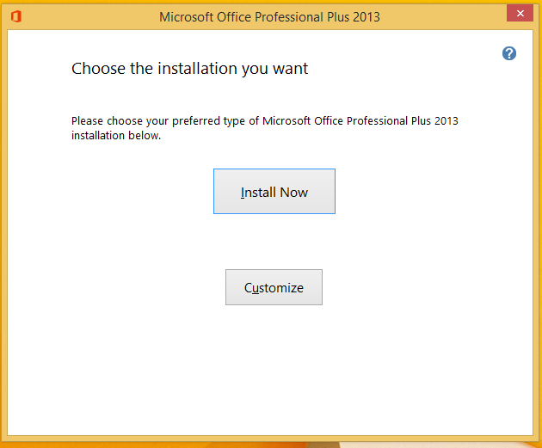
Task: Choose the Customize installation option
Action: click(274, 287)
